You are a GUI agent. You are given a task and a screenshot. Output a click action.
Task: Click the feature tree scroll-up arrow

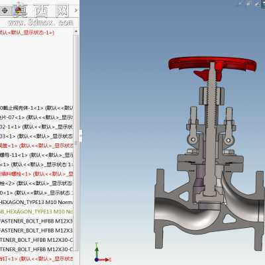[76, 32]
